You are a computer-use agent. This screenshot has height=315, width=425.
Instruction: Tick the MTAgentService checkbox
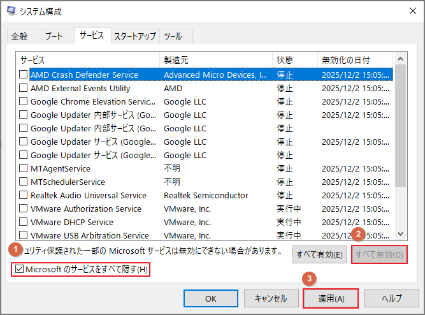tap(24, 168)
